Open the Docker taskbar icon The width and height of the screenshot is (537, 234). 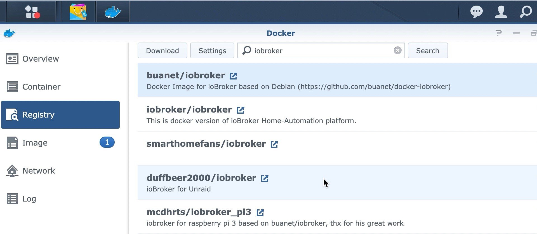click(x=113, y=12)
